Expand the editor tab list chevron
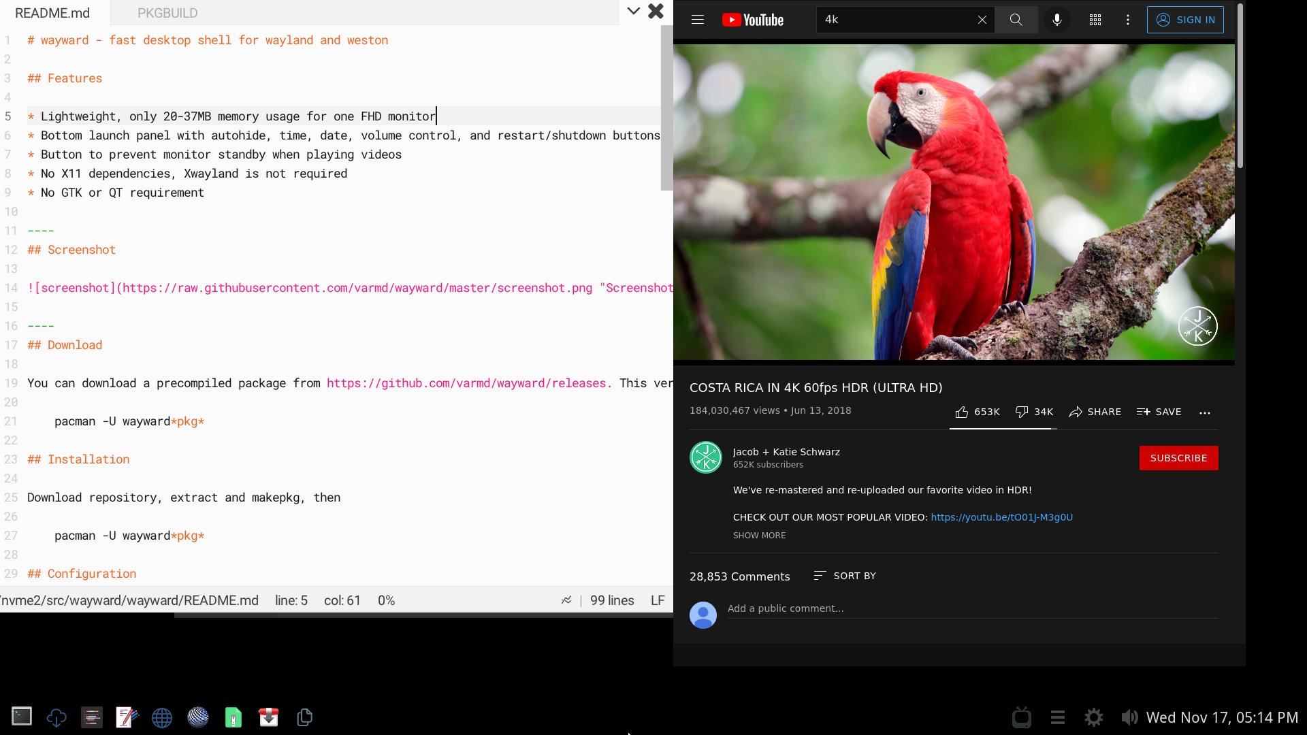This screenshot has height=735, width=1307. 633,11
